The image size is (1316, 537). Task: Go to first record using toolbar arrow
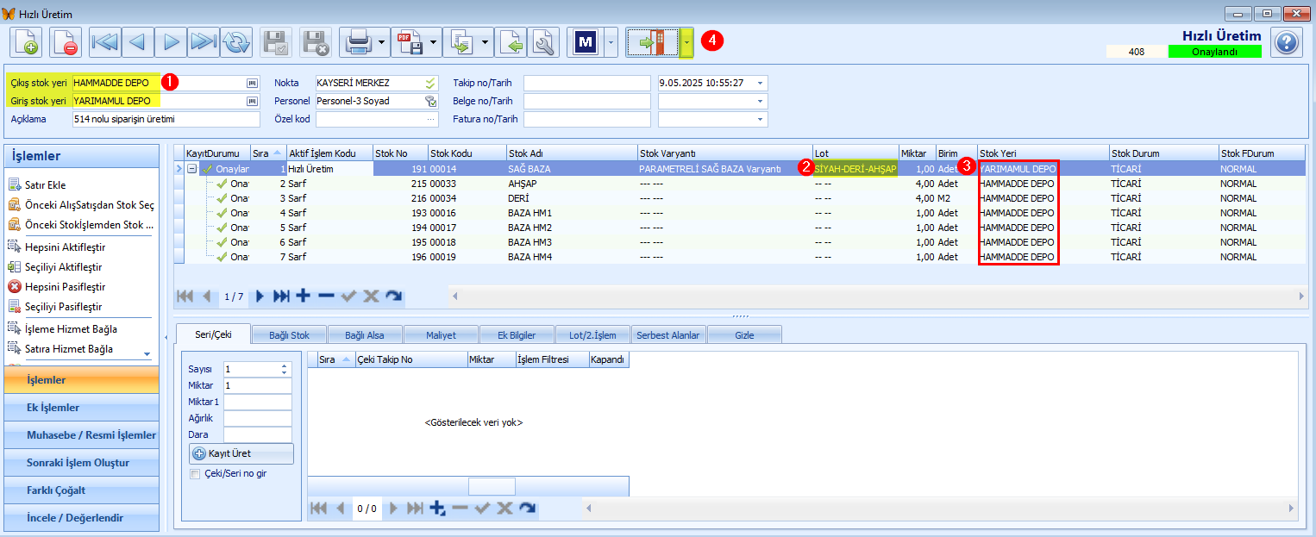coord(105,42)
